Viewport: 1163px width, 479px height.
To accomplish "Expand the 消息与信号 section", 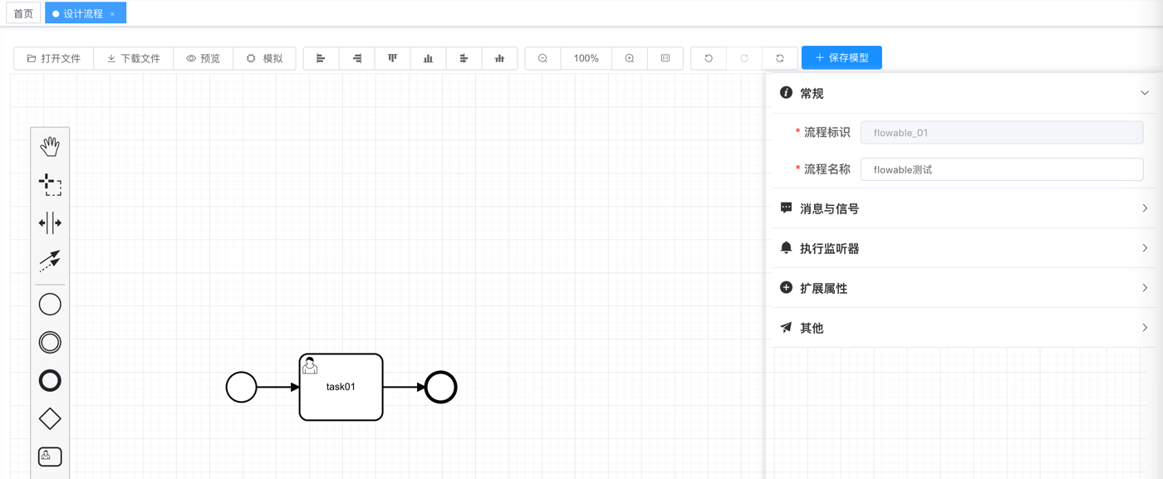I will 964,208.
